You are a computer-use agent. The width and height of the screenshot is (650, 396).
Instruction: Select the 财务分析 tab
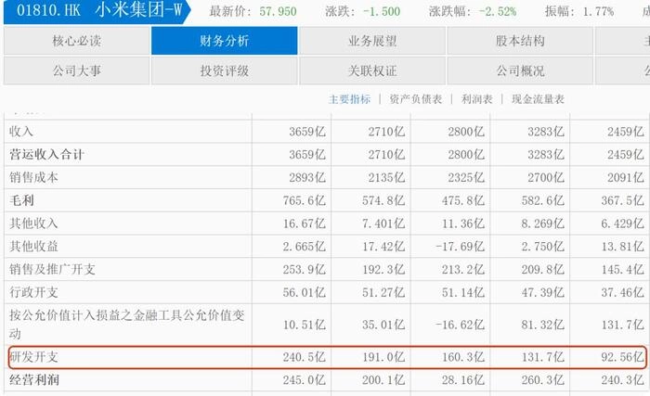click(x=225, y=41)
